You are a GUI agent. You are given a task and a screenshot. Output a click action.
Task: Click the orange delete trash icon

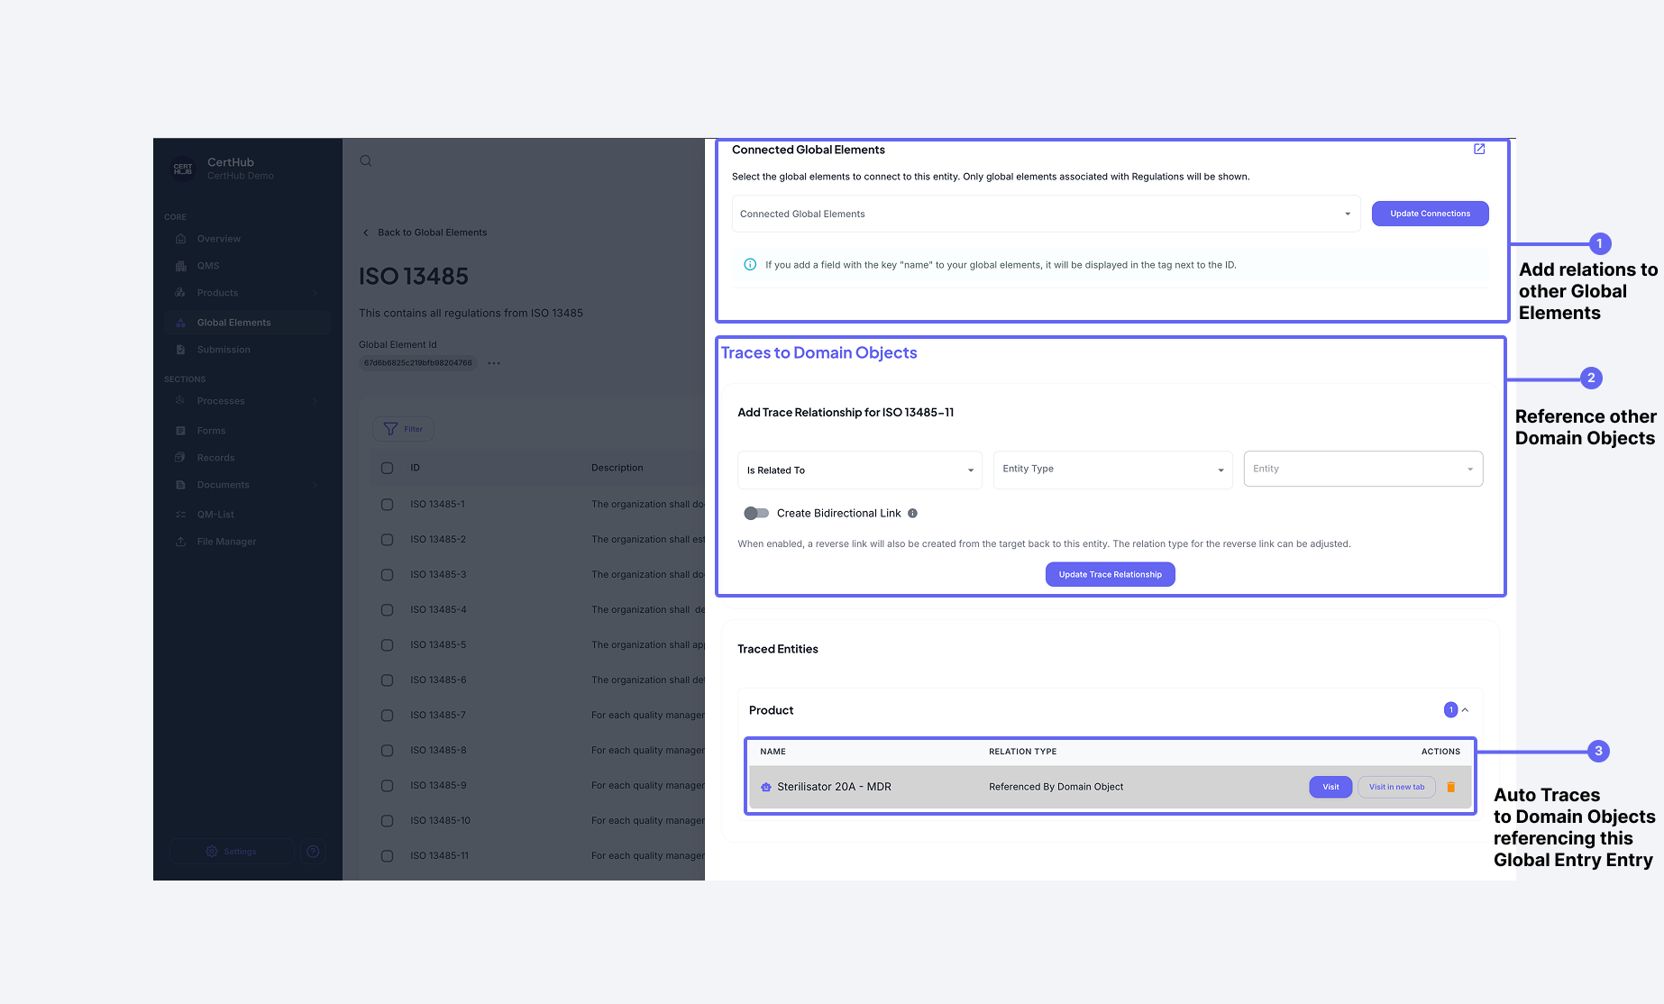pos(1450,787)
